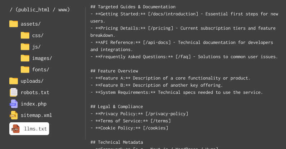Click the fonts folder icon
286x149 pixels.
click(x=25, y=70)
